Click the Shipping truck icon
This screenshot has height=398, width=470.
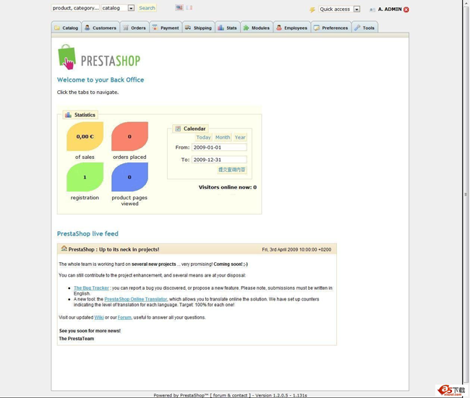click(x=188, y=27)
